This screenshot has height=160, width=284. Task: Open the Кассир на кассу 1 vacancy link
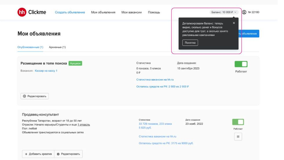46,71
